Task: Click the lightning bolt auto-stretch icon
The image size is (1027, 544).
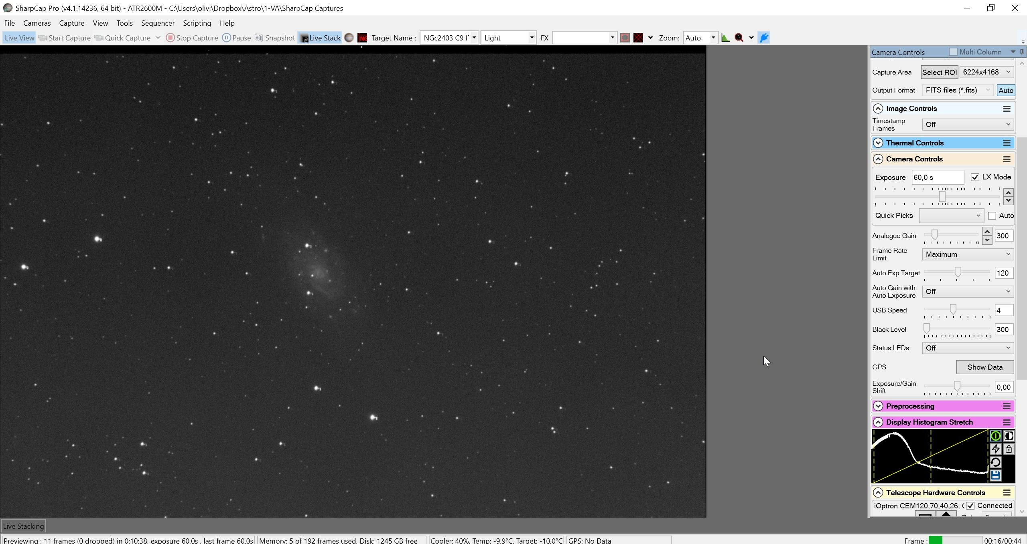Action: tap(995, 449)
